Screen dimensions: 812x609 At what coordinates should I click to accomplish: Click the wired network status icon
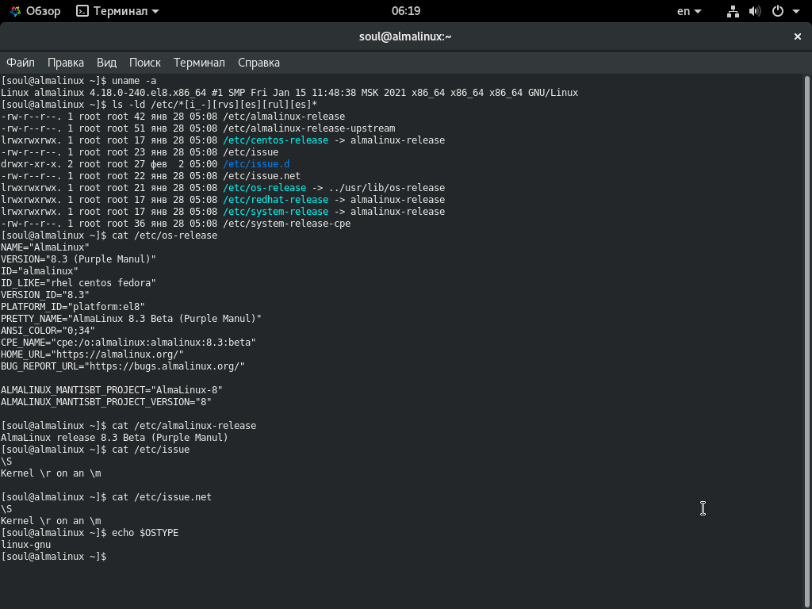point(733,11)
